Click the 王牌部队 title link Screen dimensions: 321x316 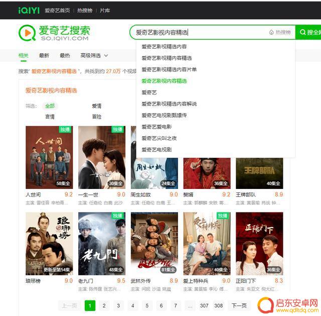[246, 194]
